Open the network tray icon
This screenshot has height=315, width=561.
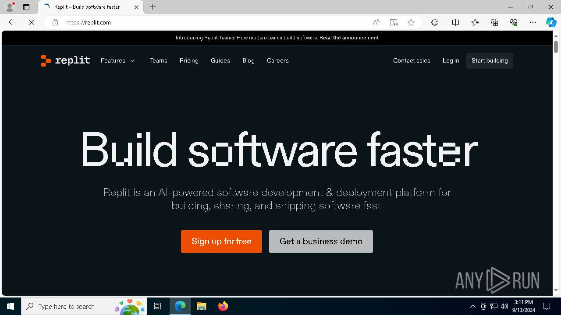(494, 306)
